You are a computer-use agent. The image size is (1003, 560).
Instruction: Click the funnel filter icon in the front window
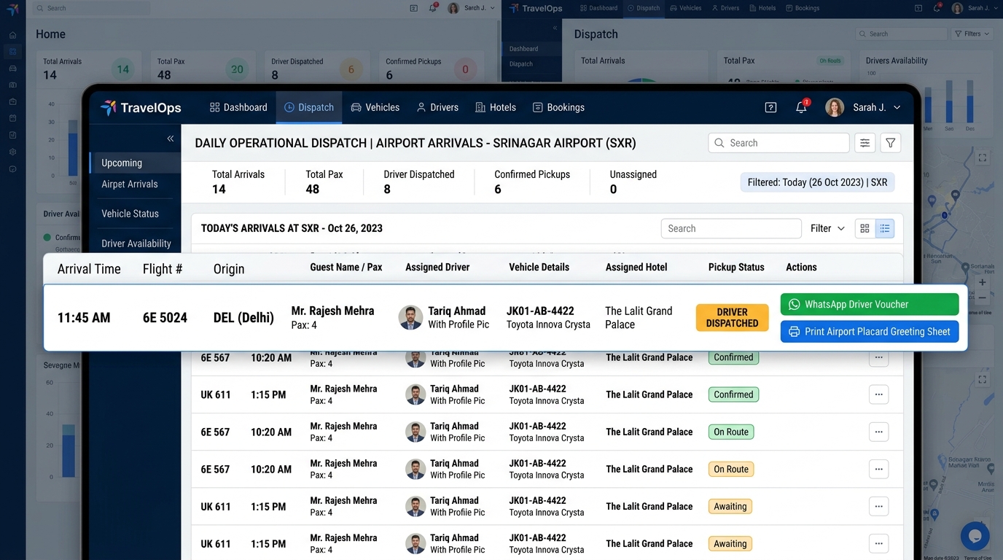click(891, 143)
